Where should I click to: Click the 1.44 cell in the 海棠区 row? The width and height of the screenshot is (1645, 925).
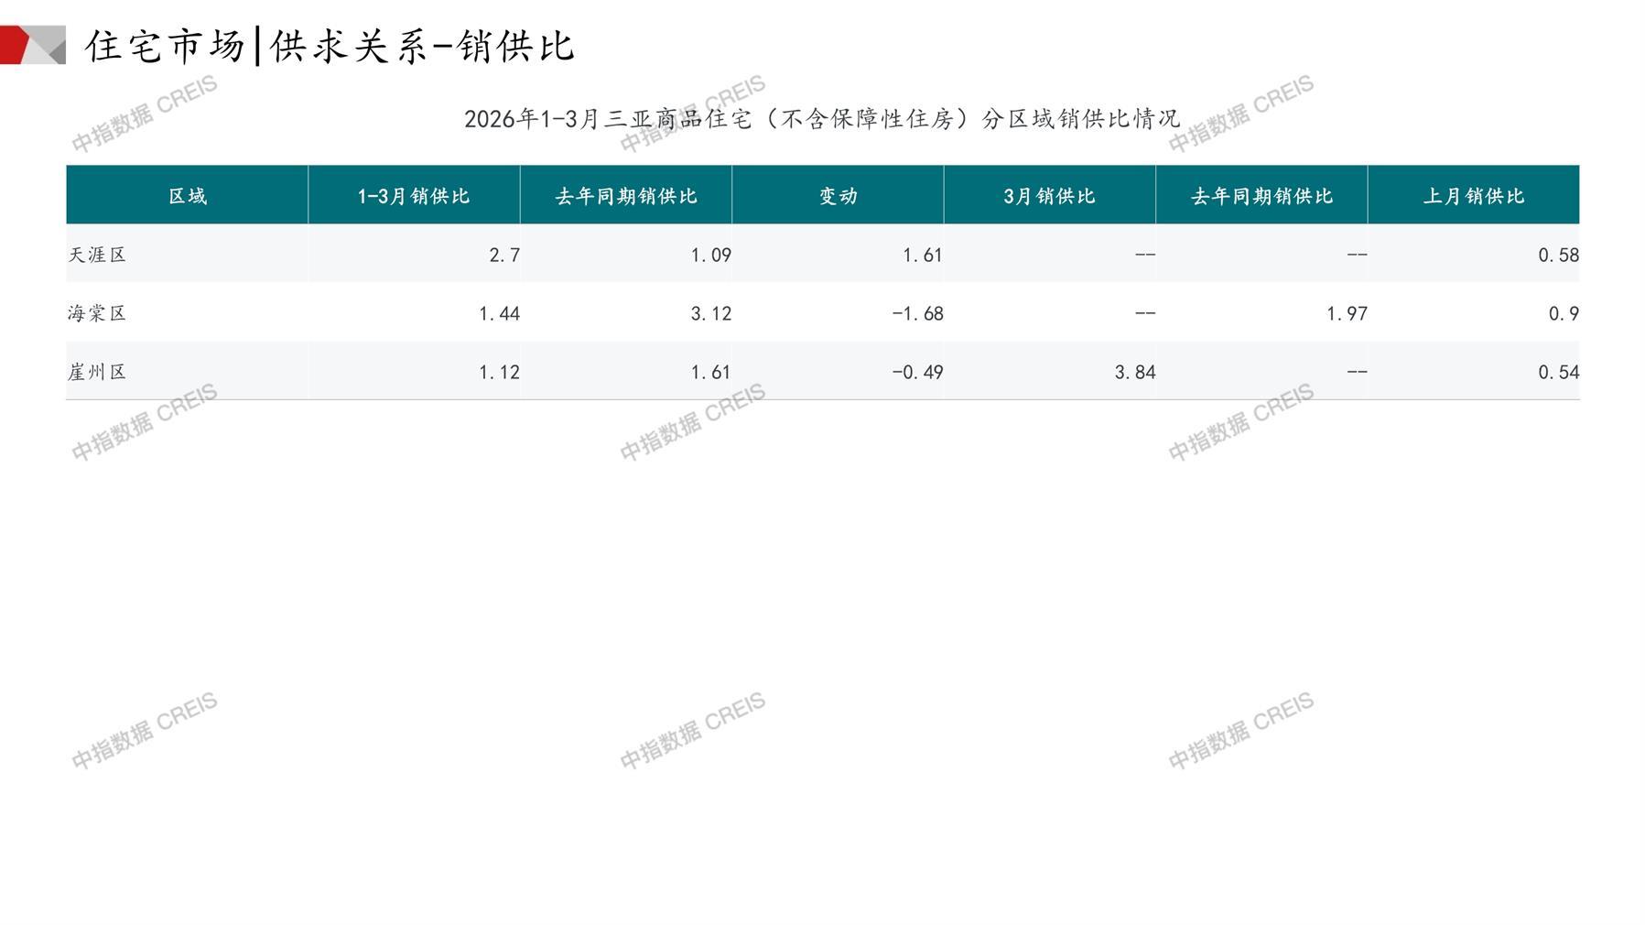click(499, 313)
